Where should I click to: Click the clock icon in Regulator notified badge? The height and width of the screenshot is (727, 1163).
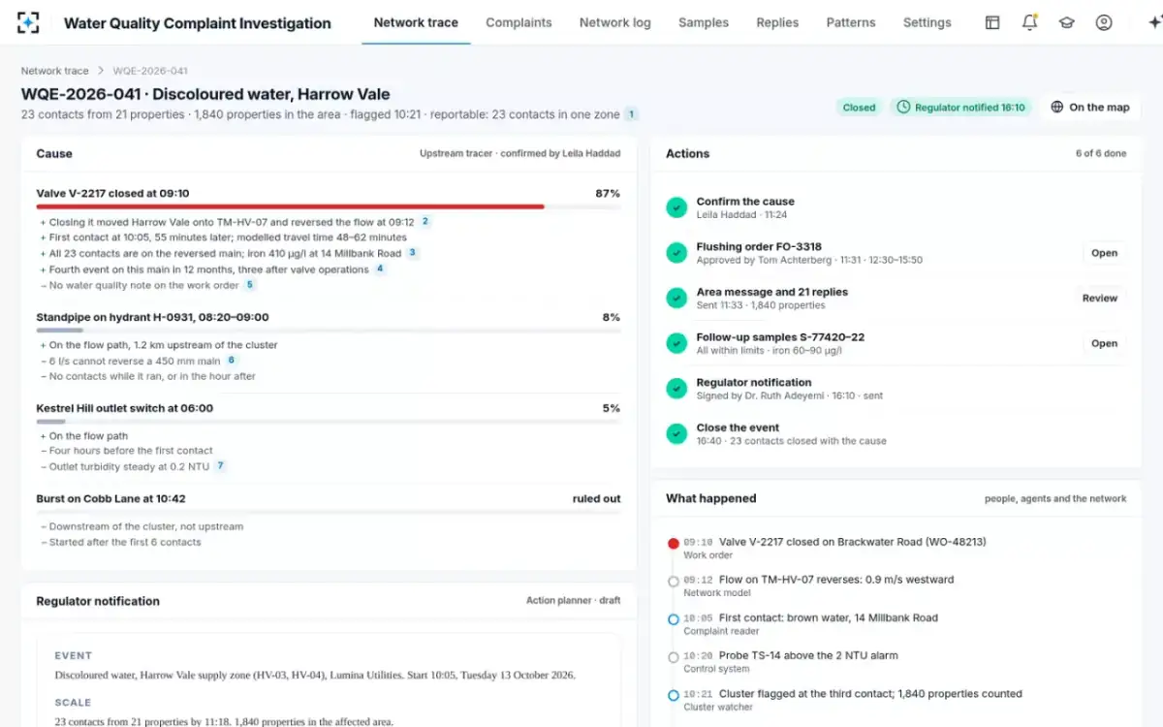click(x=903, y=108)
